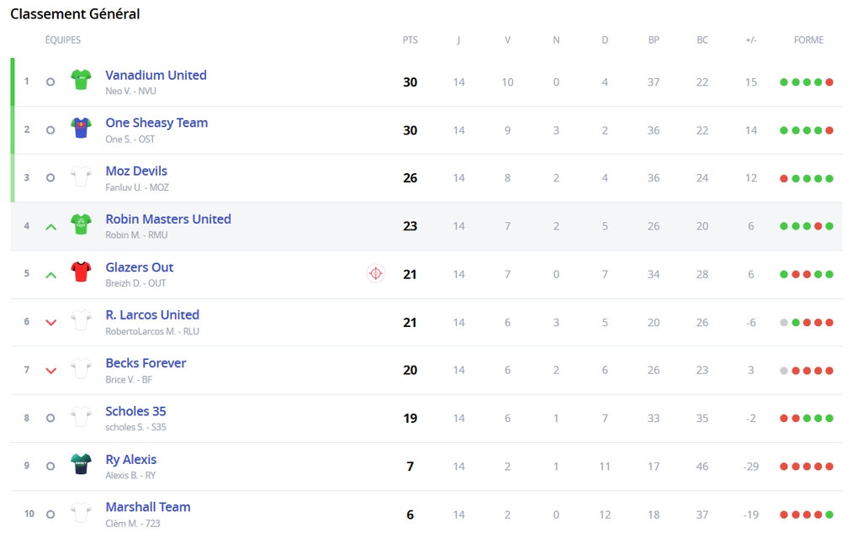Click the red target icon beside Glazers Out

click(376, 273)
